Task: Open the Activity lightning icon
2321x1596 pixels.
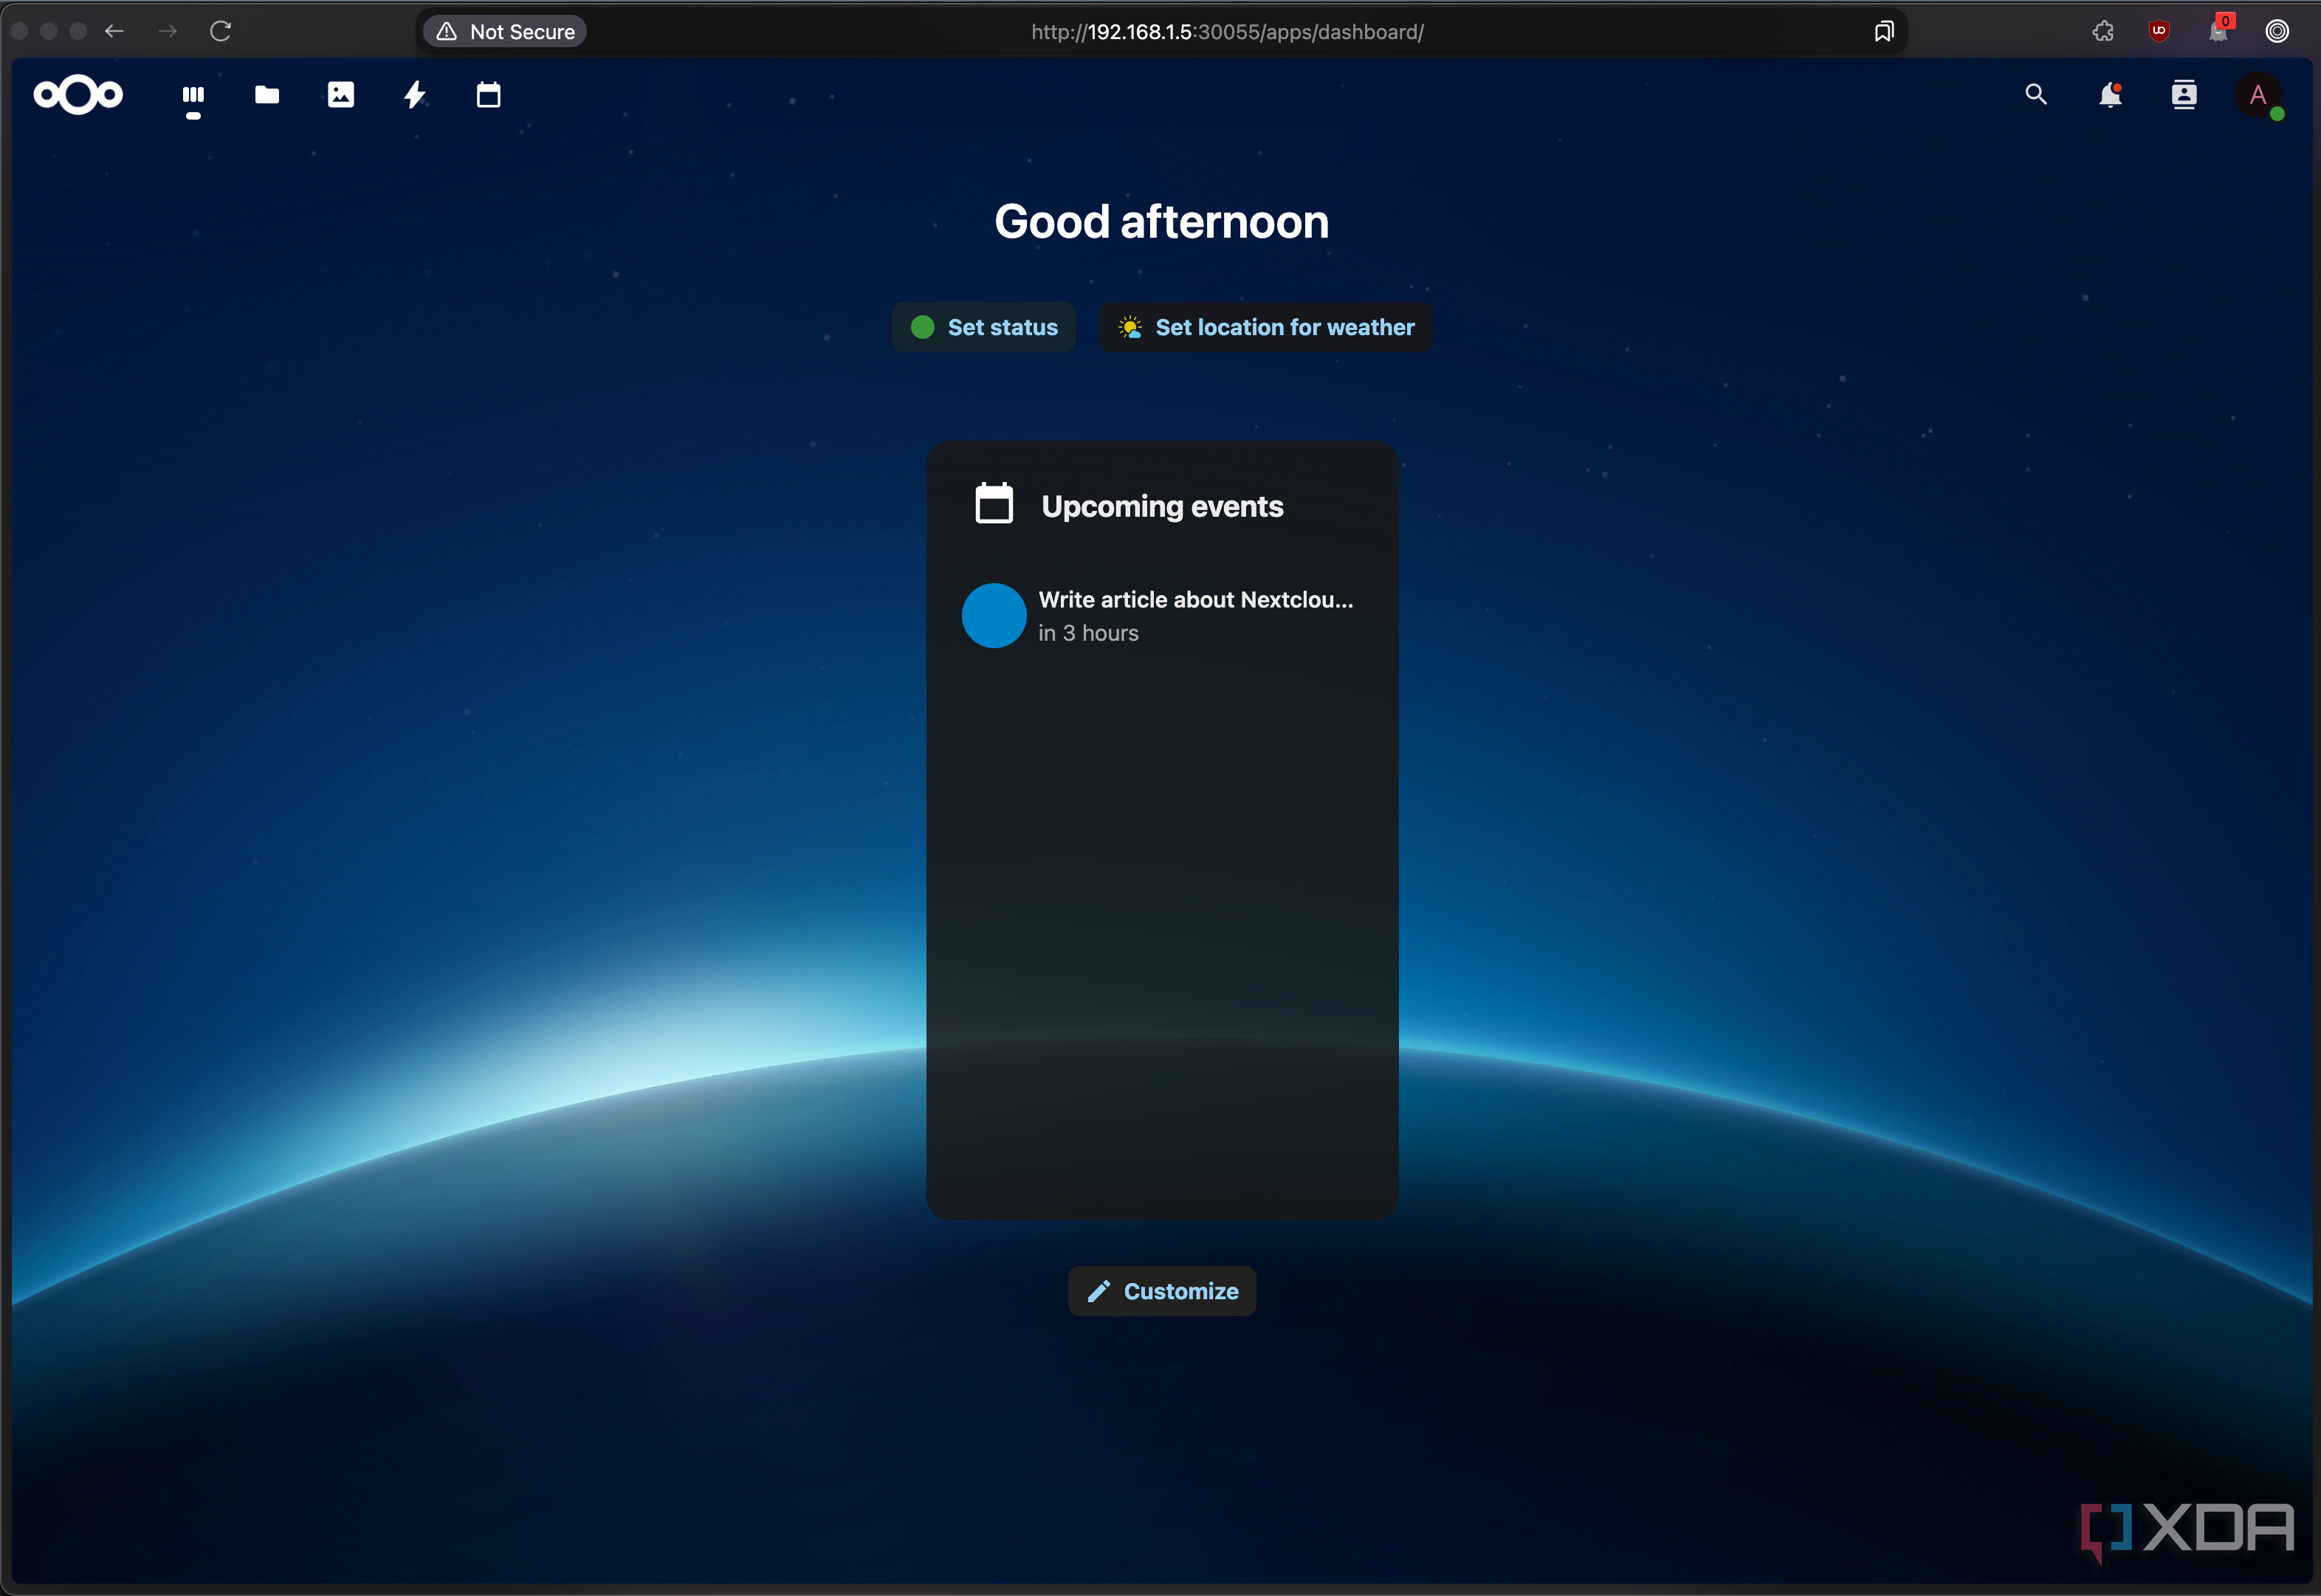Action: tap(414, 95)
